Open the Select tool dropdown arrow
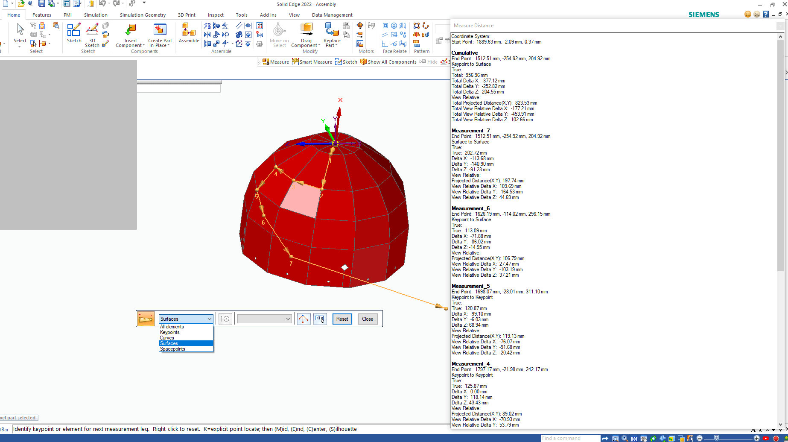This screenshot has height=442, width=788. [x=20, y=47]
